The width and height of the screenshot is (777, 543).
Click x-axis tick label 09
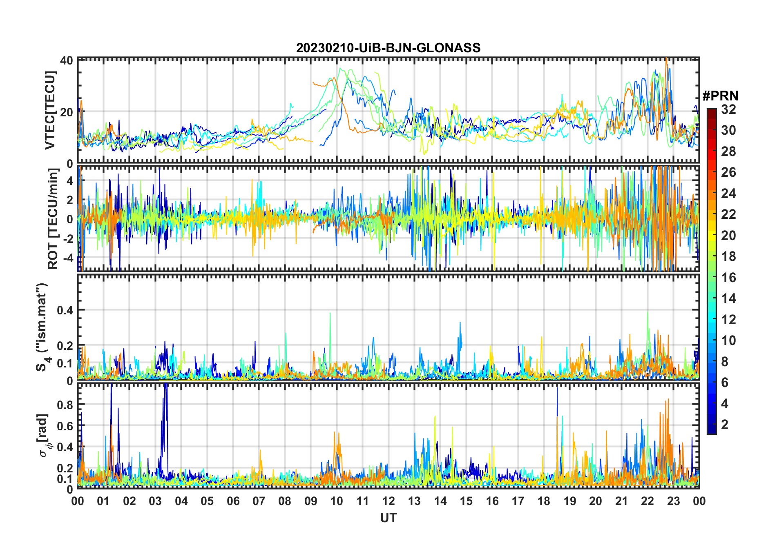coord(310,501)
